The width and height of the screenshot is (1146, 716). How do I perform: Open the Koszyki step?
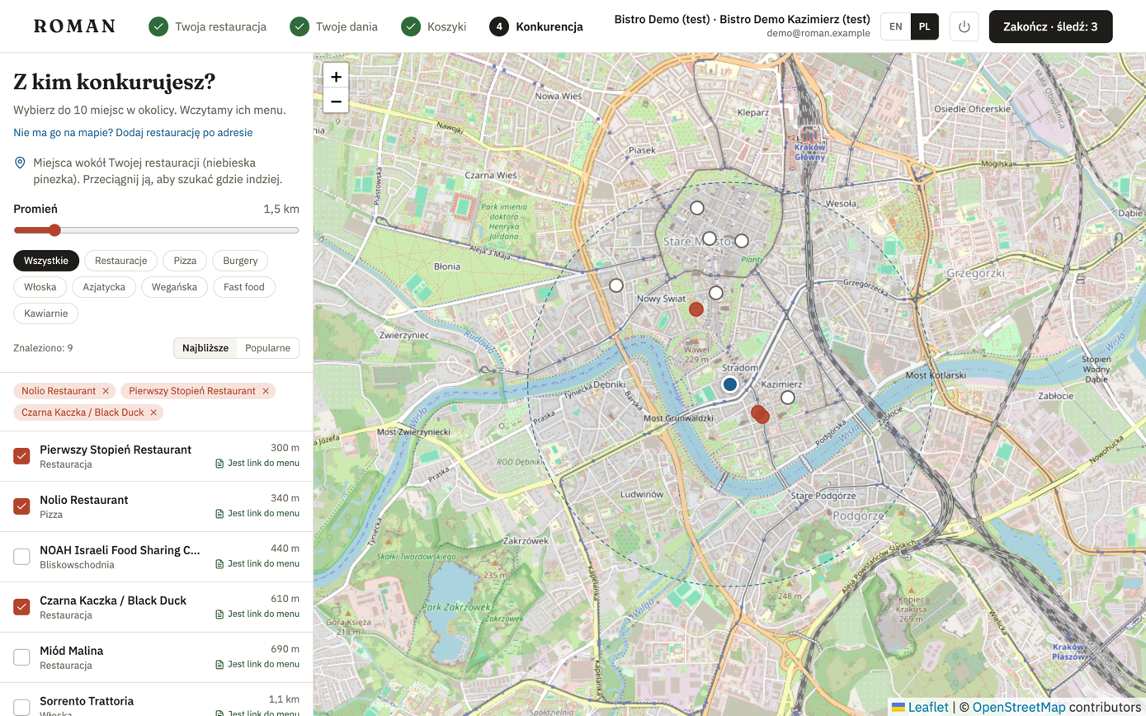pyautogui.click(x=433, y=26)
